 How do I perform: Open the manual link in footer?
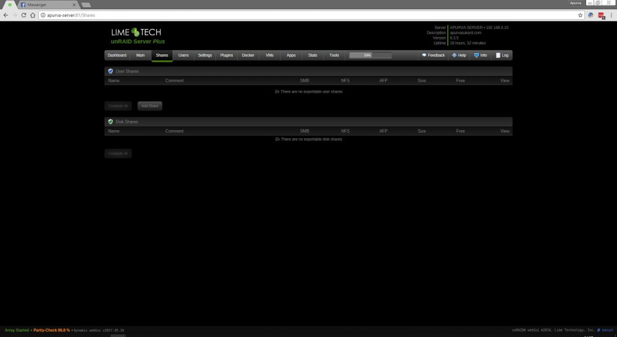pos(605,330)
